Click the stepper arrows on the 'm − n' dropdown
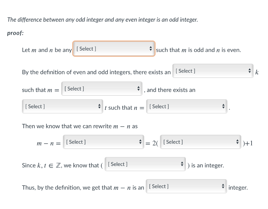This screenshot has height=209, width=268. [x=141, y=142]
